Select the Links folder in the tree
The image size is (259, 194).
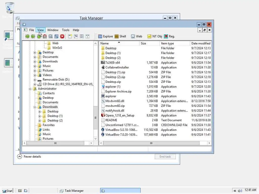pos(46,130)
